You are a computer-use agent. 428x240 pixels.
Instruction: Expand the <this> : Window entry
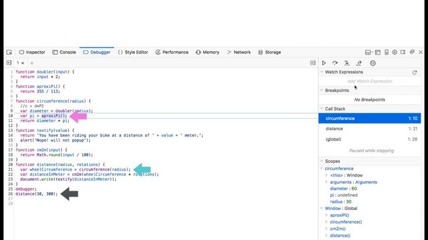tap(326, 175)
